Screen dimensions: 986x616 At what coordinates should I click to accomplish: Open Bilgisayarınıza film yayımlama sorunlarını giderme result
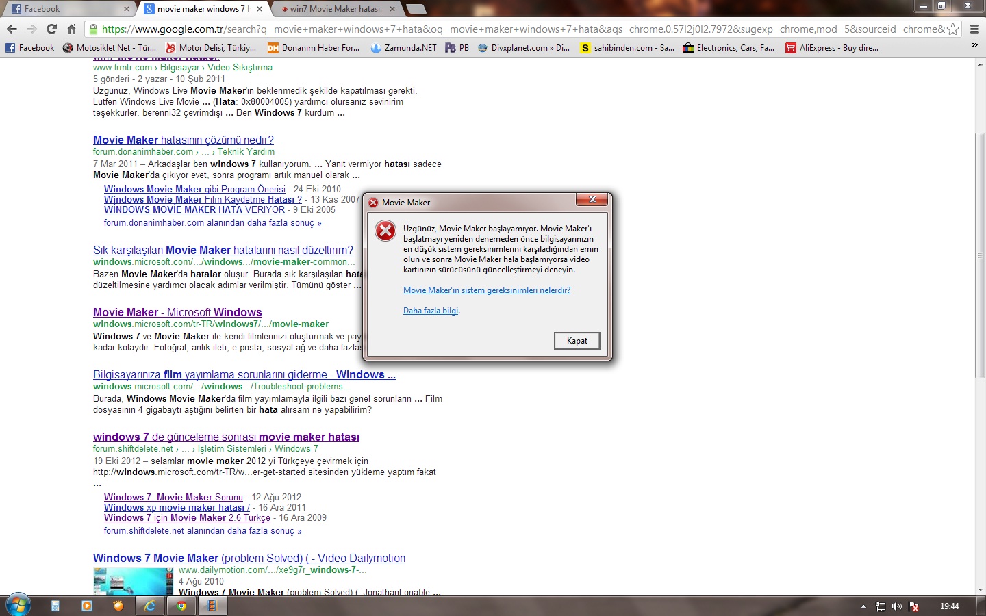(244, 375)
